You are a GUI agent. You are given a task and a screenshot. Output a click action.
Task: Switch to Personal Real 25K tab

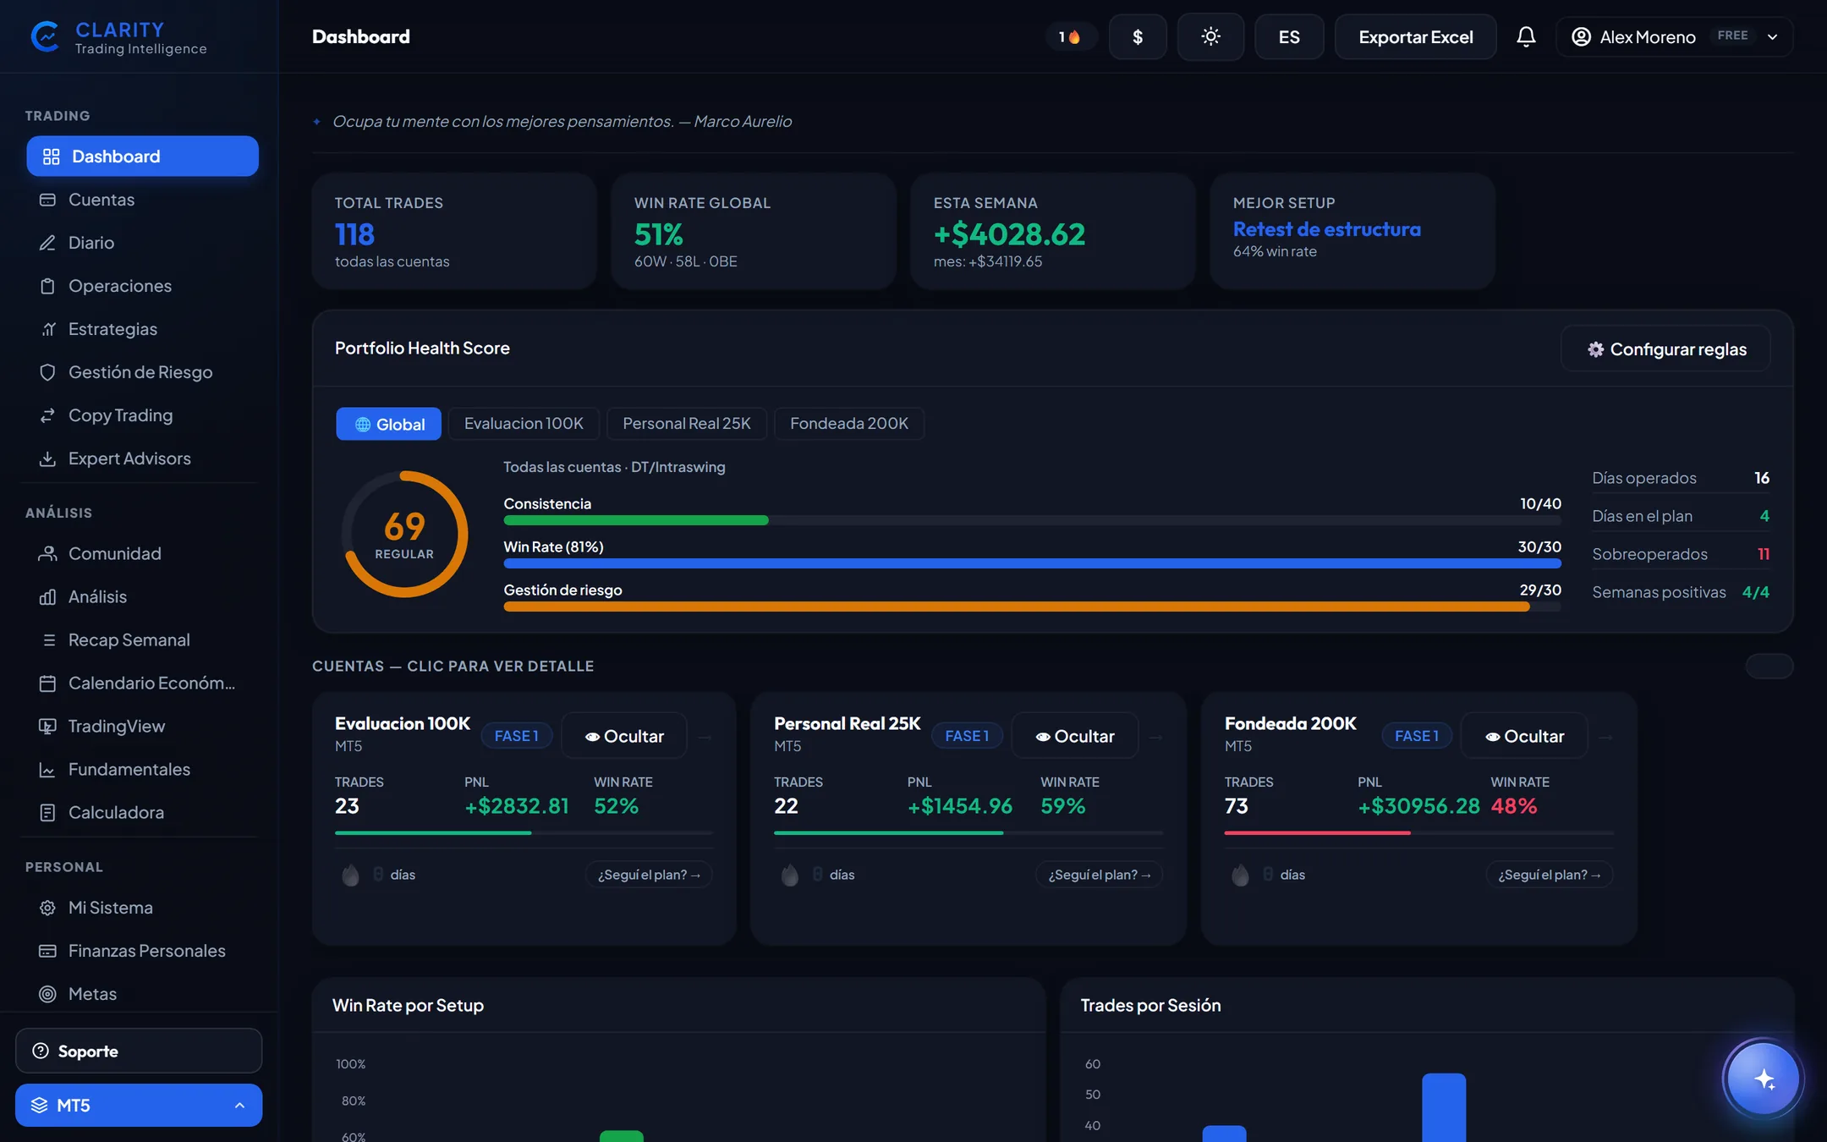coord(687,424)
